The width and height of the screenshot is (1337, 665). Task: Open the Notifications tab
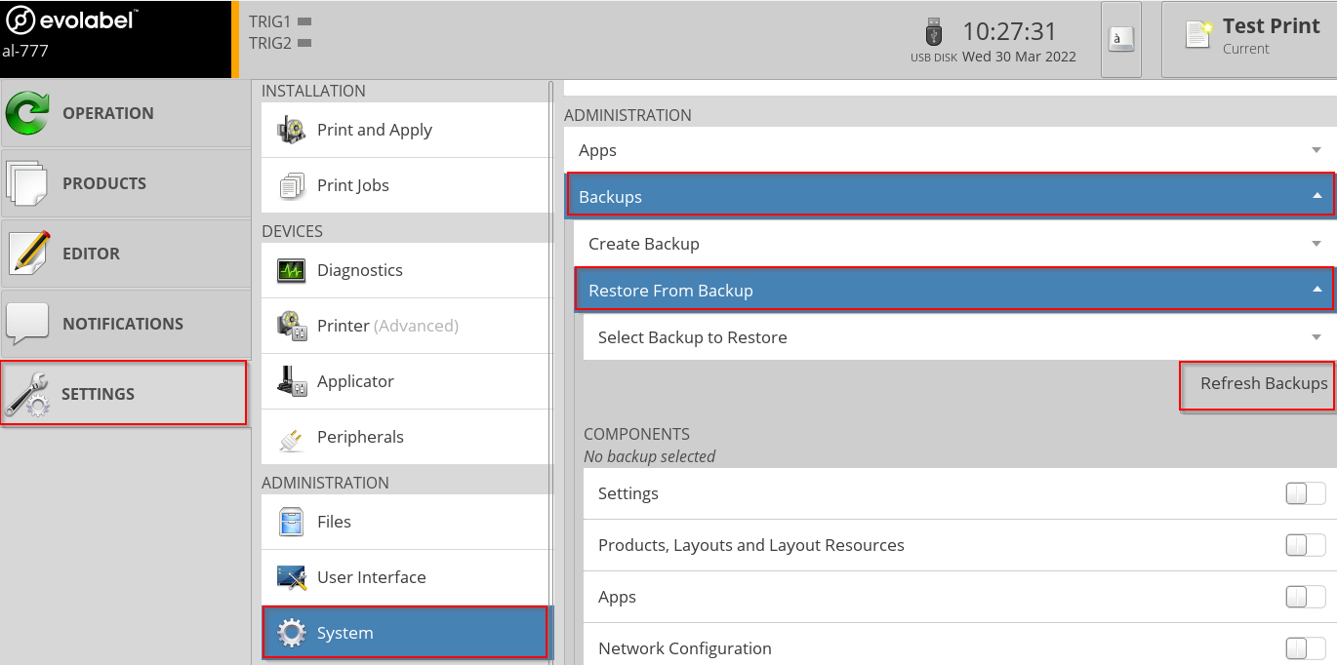tap(126, 324)
